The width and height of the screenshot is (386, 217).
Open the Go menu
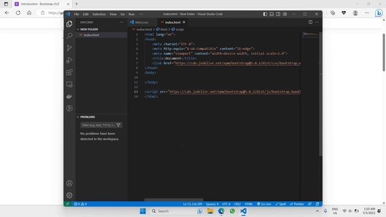(x=122, y=14)
